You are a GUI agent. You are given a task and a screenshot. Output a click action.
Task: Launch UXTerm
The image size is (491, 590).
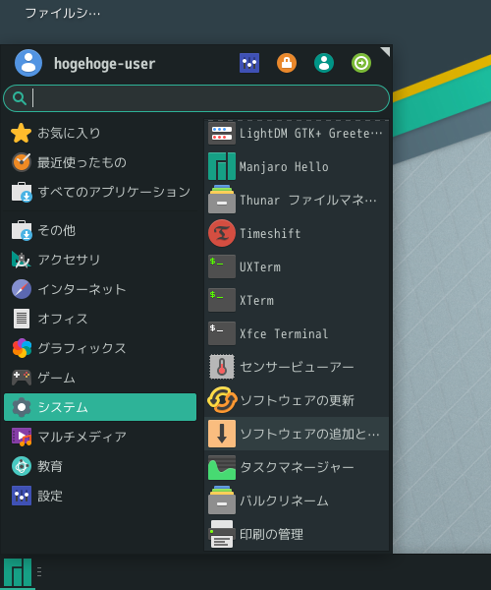297,266
